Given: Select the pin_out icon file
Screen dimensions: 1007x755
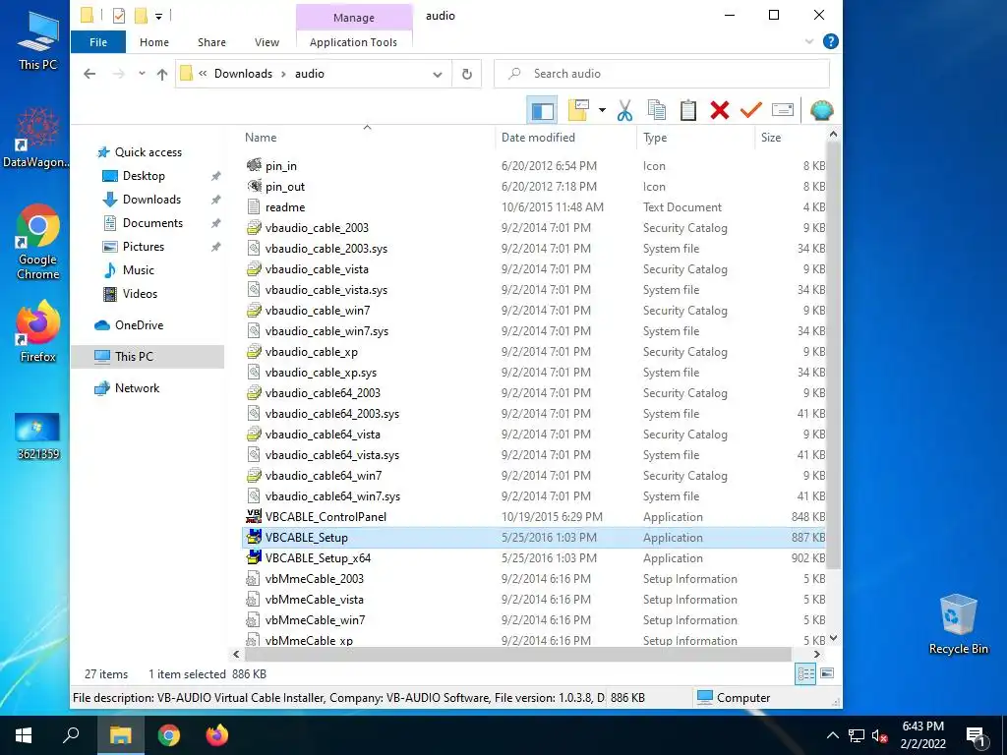Looking at the screenshot, I should (284, 187).
